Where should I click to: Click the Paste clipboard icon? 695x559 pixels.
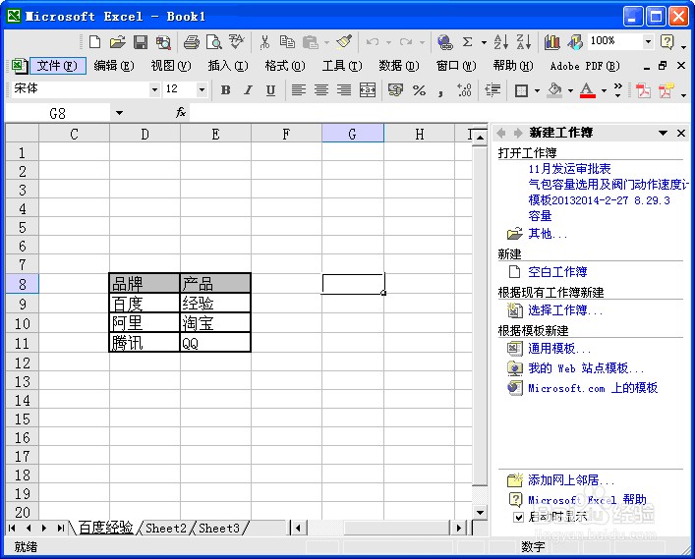pos(311,42)
